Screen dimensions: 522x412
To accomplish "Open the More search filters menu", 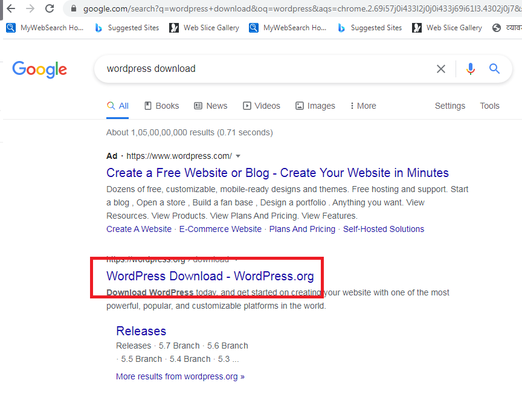I will (362, 106).
